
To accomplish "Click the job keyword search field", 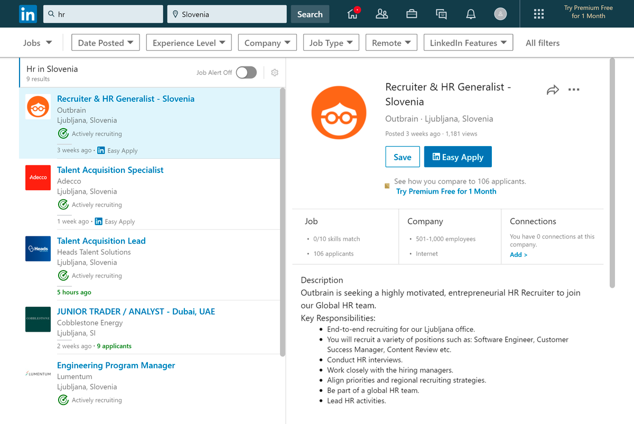I will coord(103,14).
